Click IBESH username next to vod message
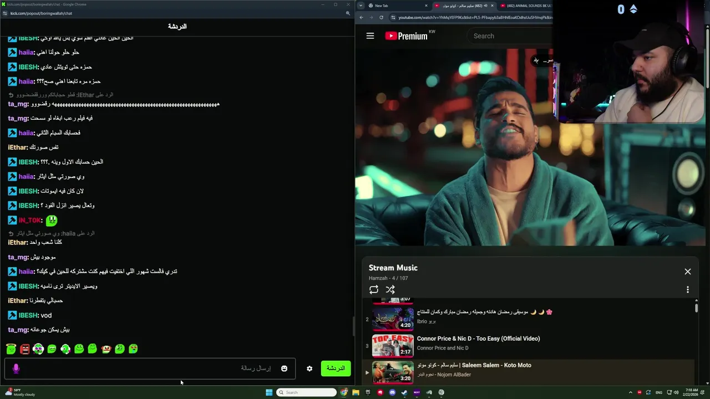 (28, 315)
